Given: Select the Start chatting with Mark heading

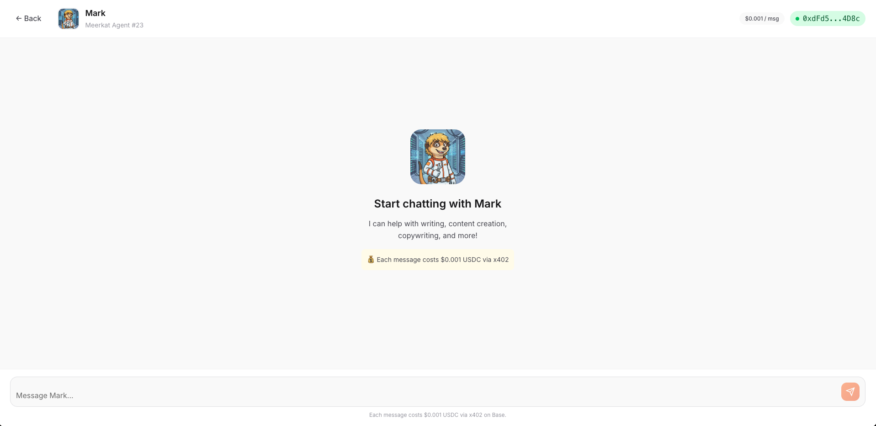Looking at the screenshot, I should click(438, 204).
